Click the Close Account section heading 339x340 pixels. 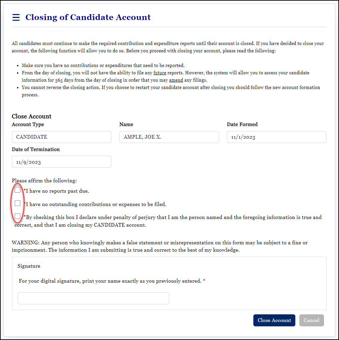pyautogui.click(x=31, y=116)
